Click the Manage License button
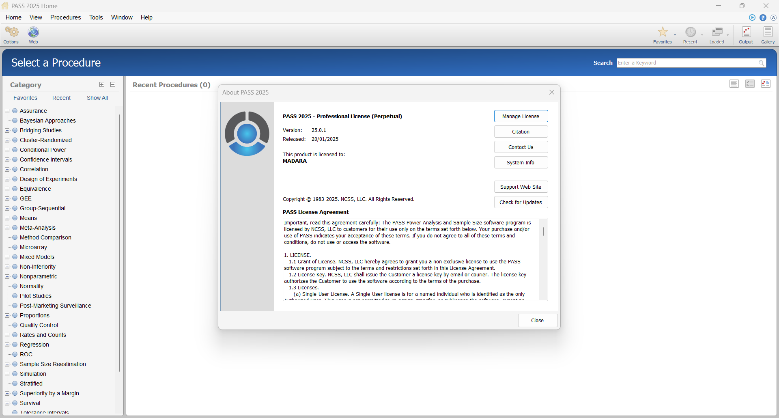 pyautogui.click(x=521, y=116)
